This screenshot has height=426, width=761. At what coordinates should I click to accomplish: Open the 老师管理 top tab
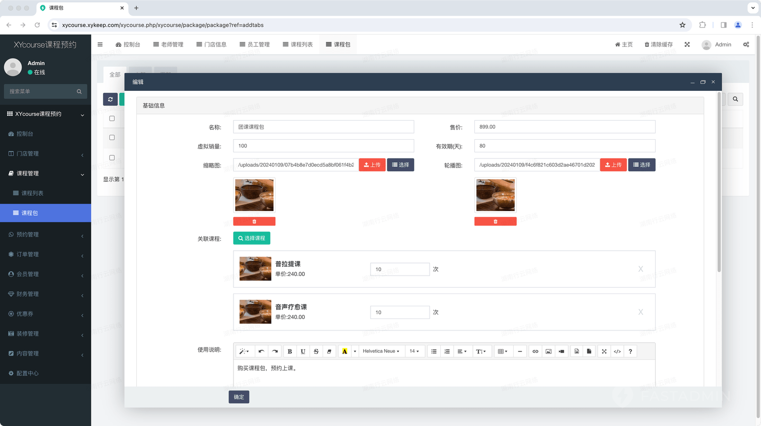click(168, 44)
